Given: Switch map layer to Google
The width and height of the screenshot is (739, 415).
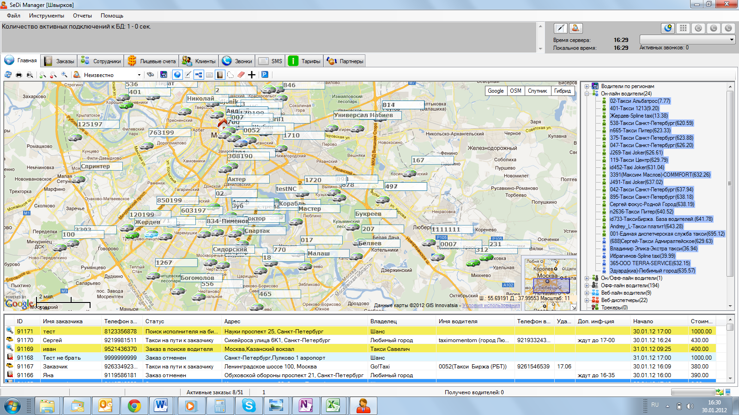Looking at the screenshot, I should coord(496,91).
